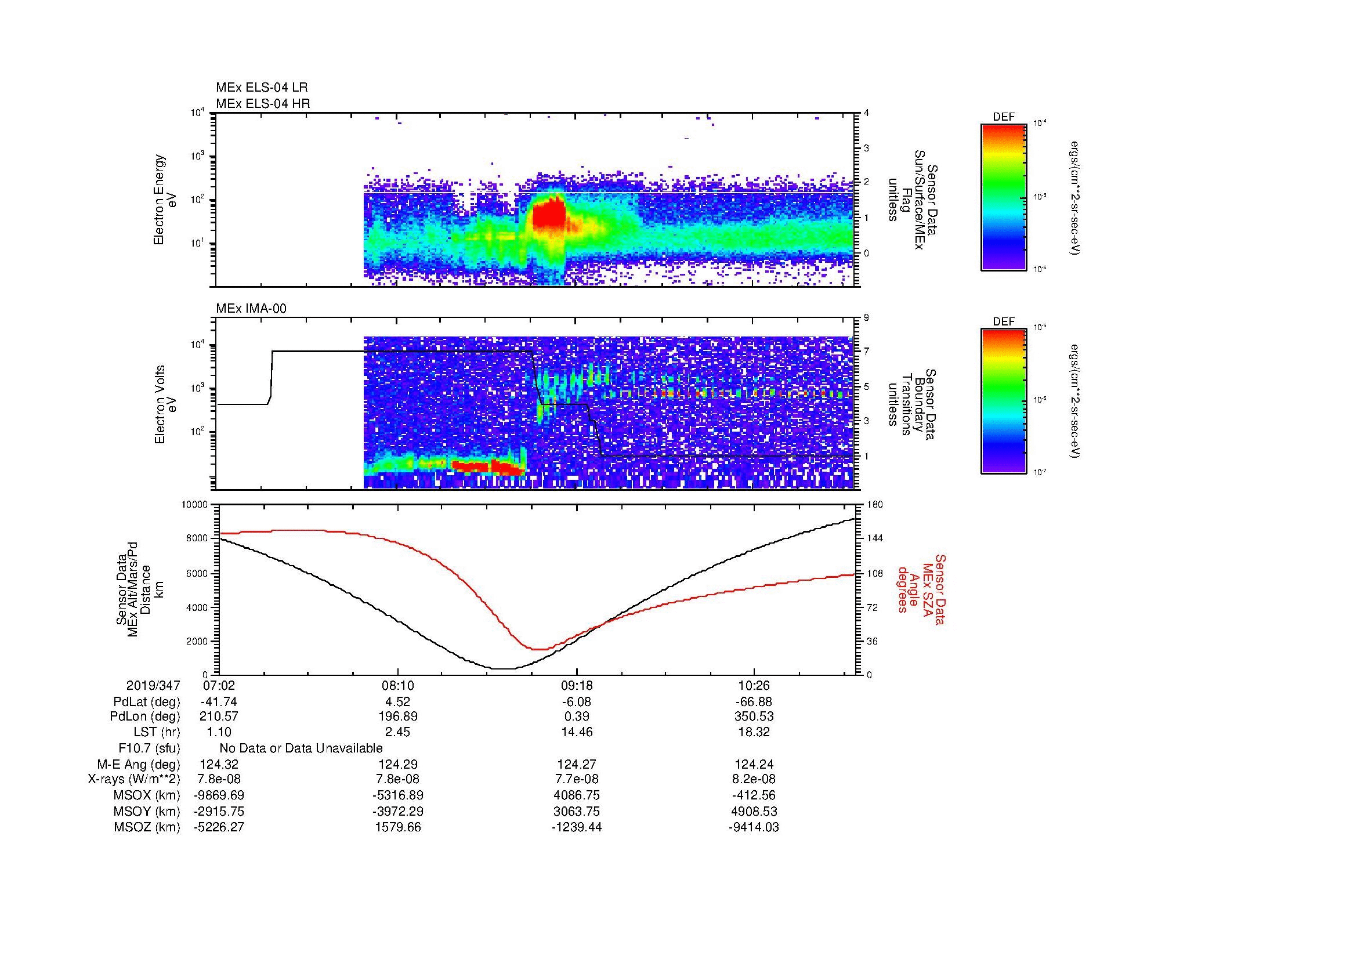Click the PdLat value -66.88

click(754, 703)
